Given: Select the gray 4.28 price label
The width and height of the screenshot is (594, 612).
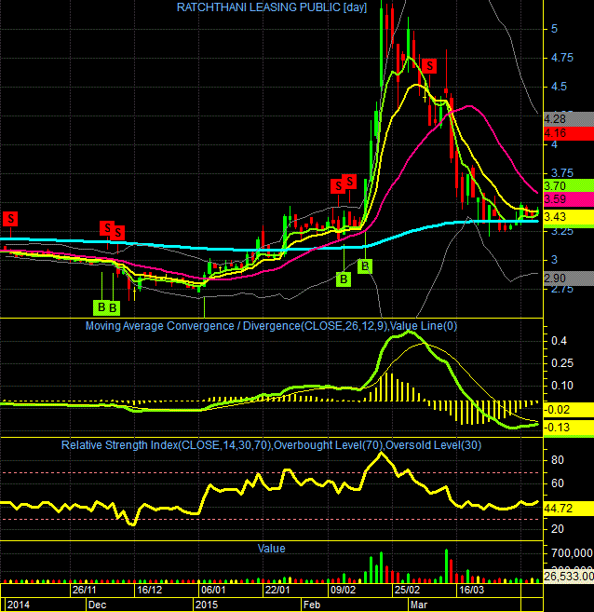Looking at the screenshot, I should tap(569, 119).
